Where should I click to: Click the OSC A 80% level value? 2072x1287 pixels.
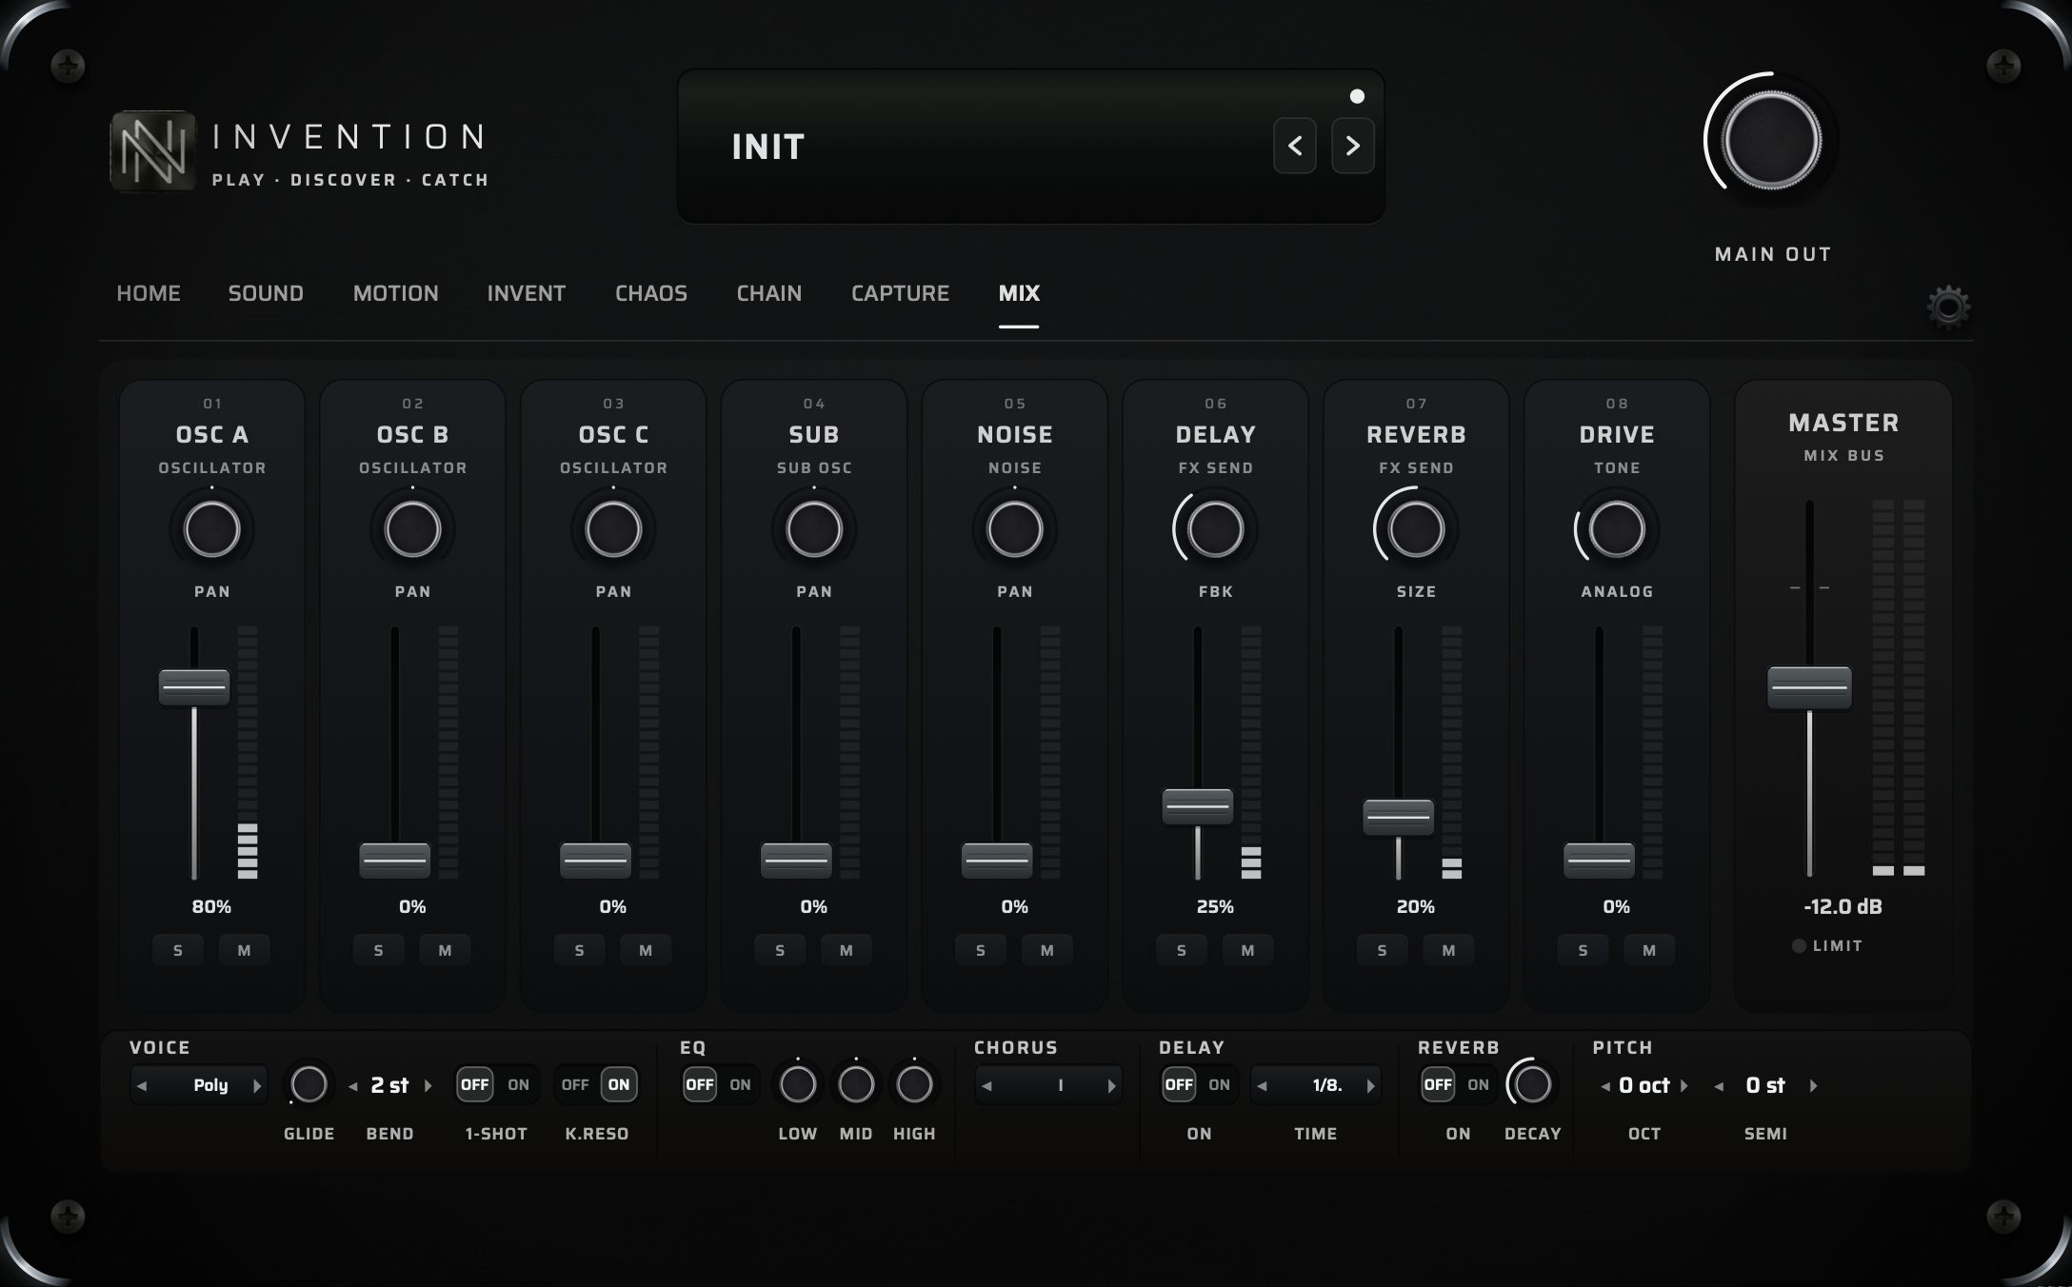tap(211, 906)
